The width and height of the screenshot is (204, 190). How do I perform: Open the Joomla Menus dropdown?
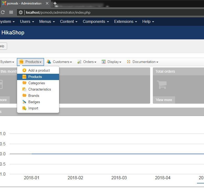(47, 22)
